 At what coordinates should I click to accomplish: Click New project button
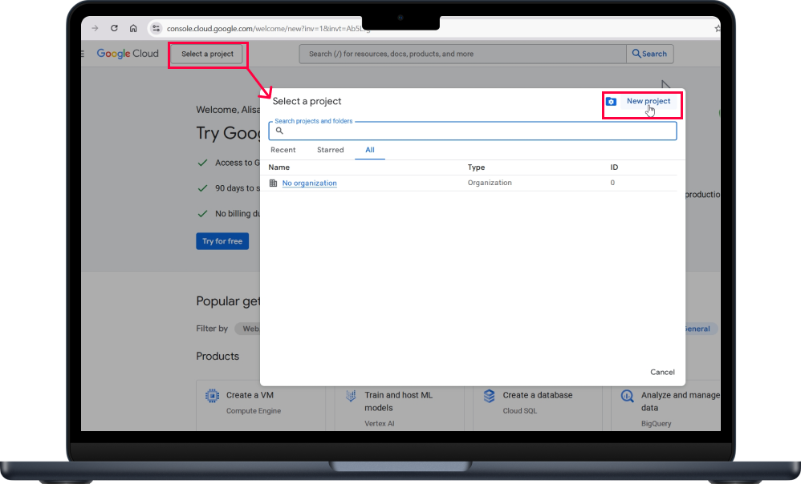[x=649, y=101]
